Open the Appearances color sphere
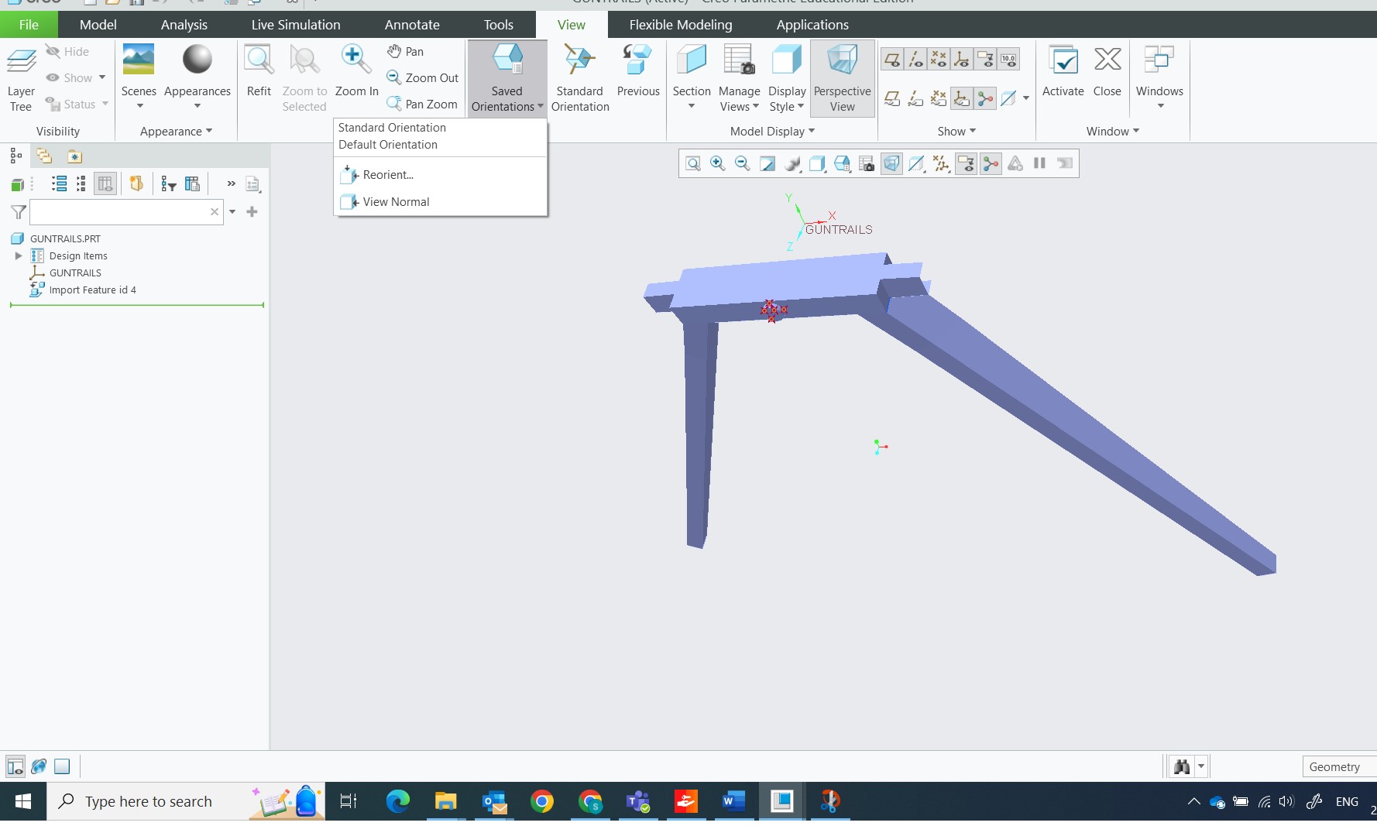The height and width of the screenshot is (826, 1377). [197, 60]
